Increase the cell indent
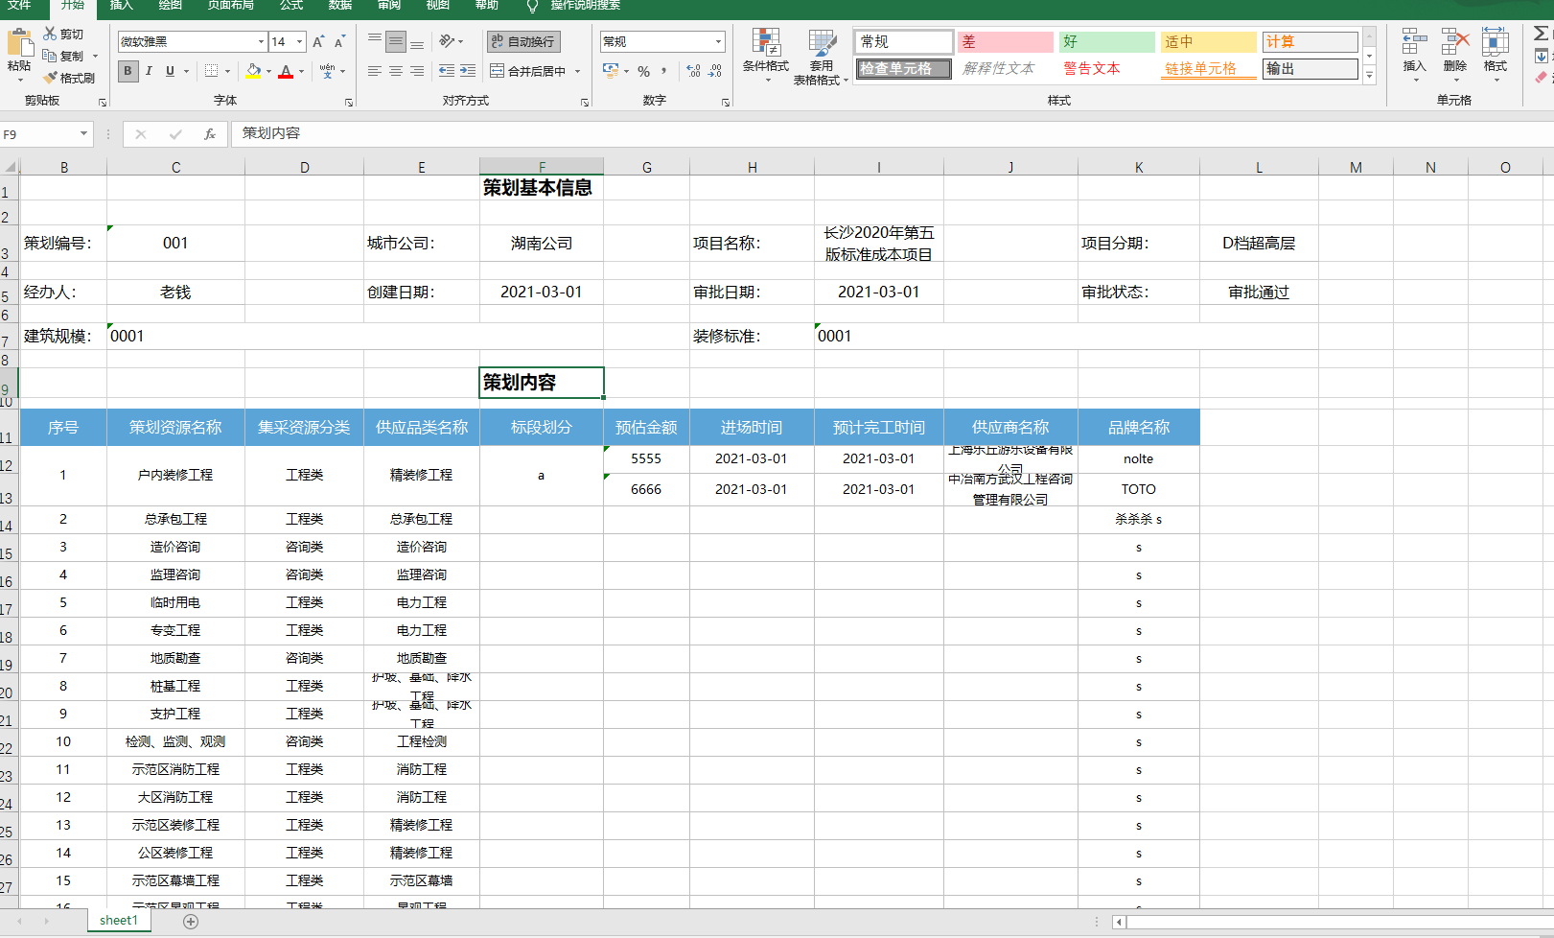Screen dimensions: 1554x938 pyautogui.click(x=468, y=71)
